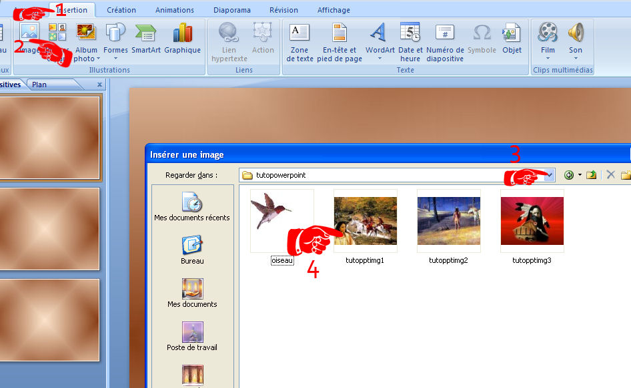631x388 pixels.
Task: Go to Mes documents récents
Action: point(192,208)
